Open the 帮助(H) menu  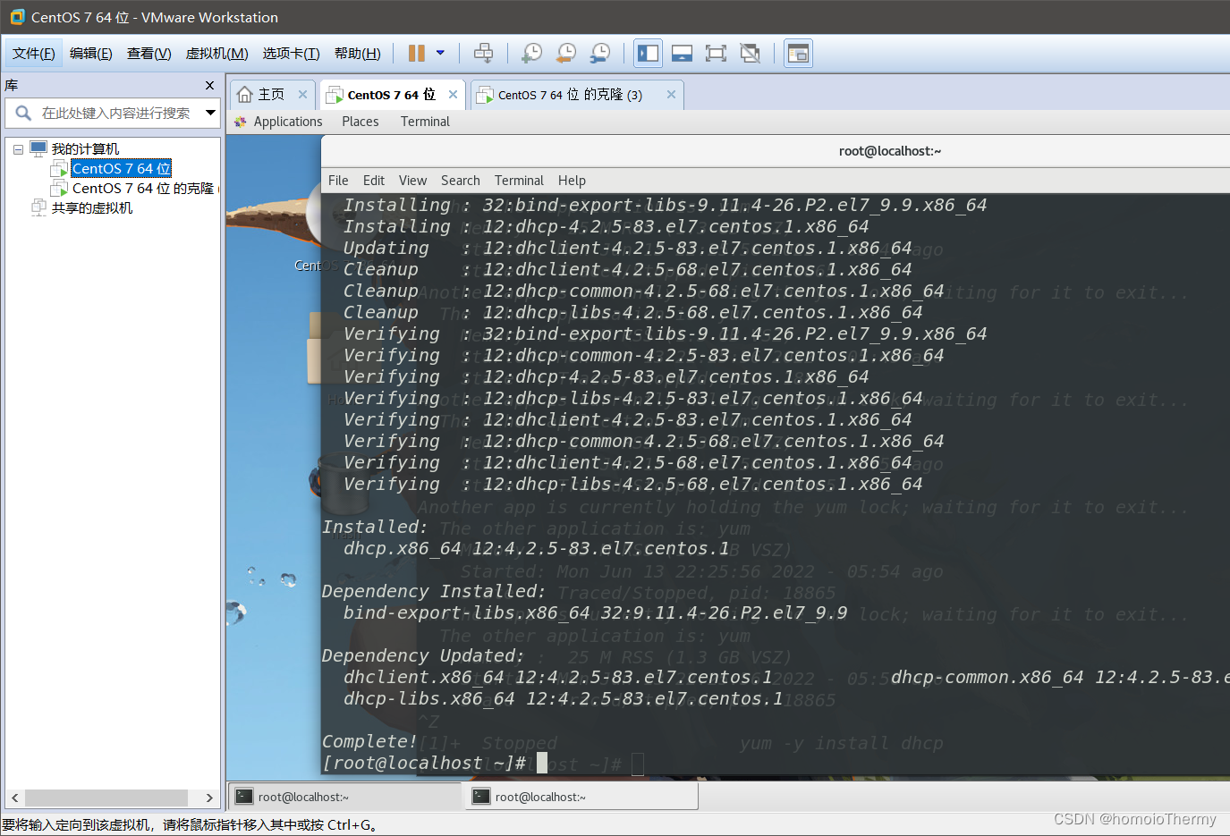tap(357, 54)
